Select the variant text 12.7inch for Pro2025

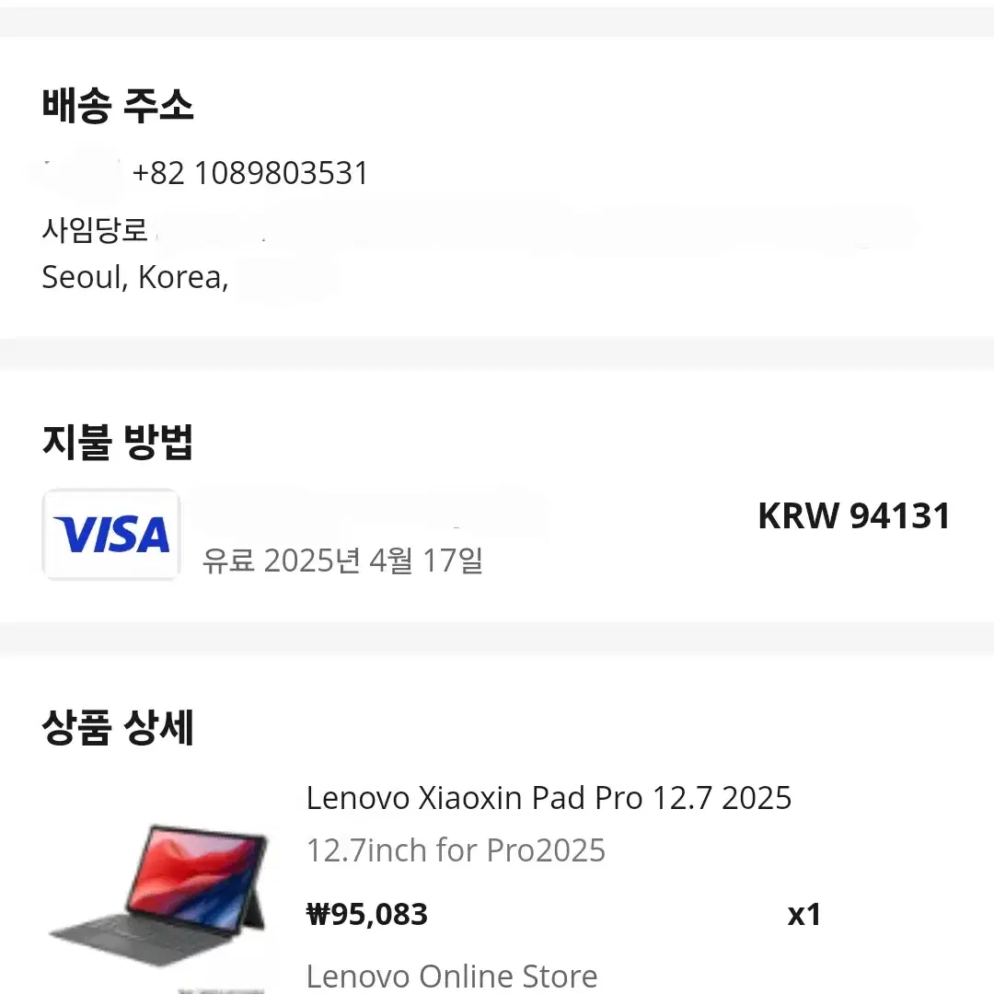[x=455, y=850]
